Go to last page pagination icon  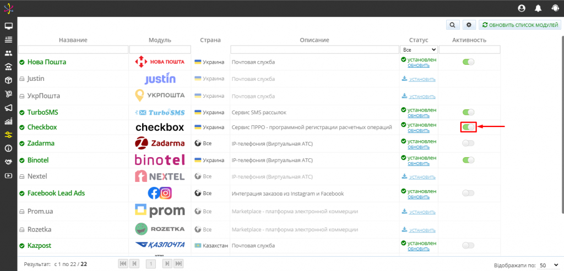pos(178,264)
